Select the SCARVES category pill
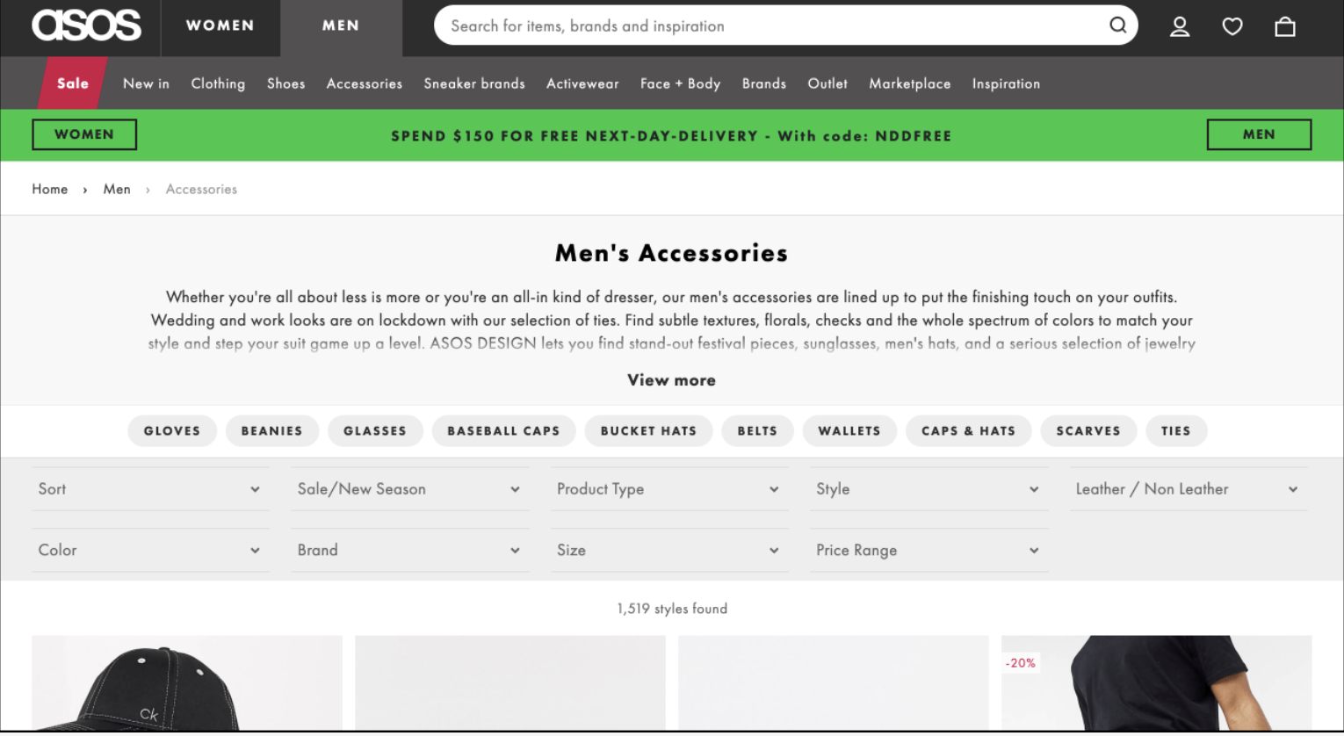 (x=1088, y=431)
